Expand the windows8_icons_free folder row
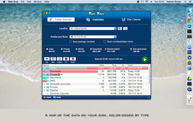193x121 pixels. pyautogui.click(x=44, y=84)
